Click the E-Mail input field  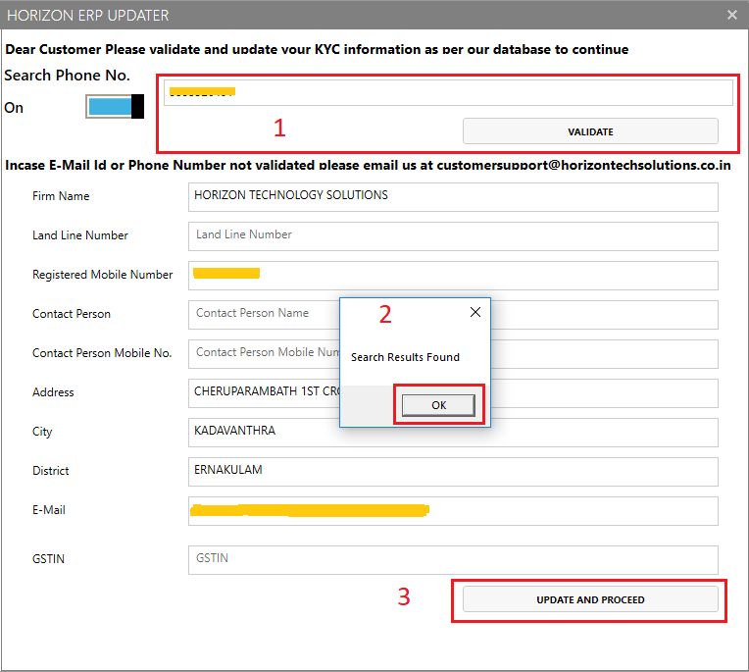pos(453,510)
